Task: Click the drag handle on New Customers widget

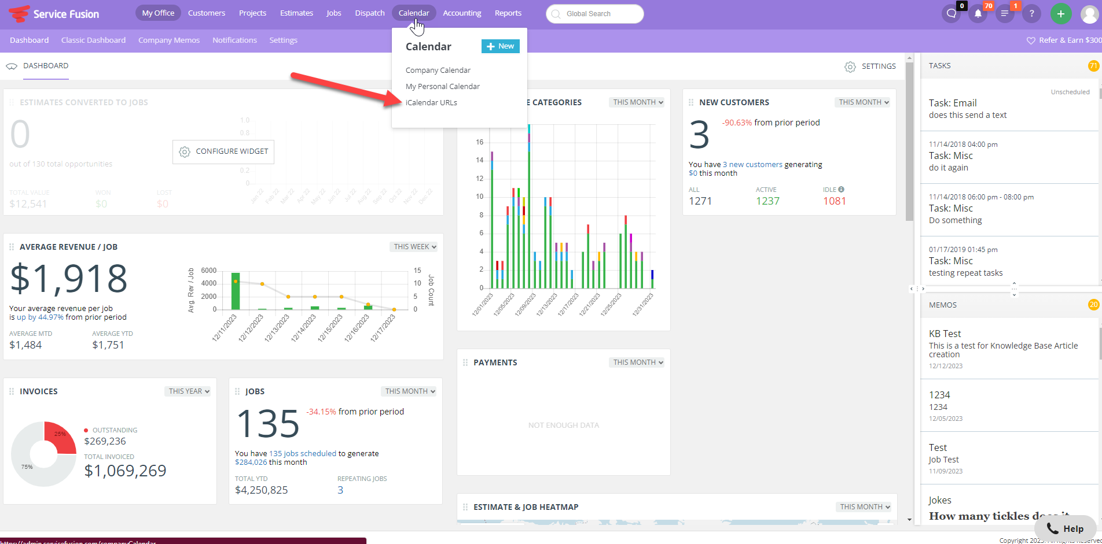Action: click(691, 102)
